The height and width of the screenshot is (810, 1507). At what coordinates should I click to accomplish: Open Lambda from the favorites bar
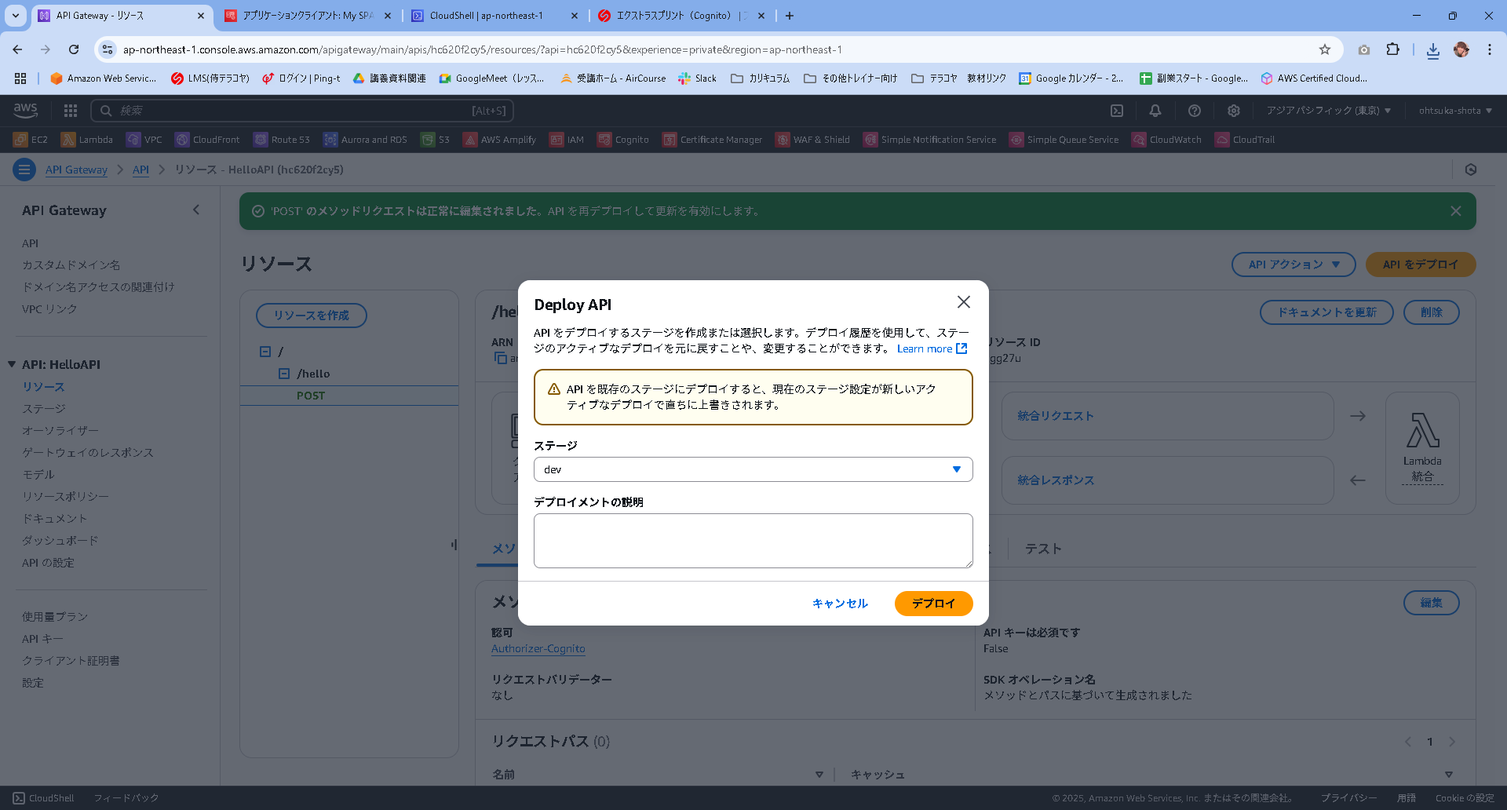(86, 139)
